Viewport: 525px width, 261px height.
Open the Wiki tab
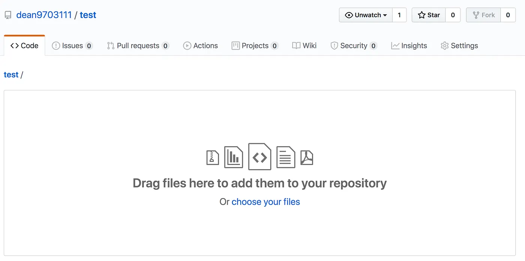pyautogui.click(x=304, y=46)
